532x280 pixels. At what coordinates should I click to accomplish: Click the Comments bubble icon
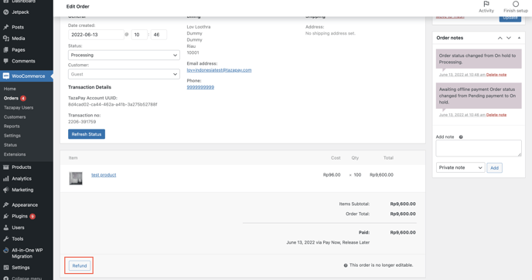coord(5,61)
